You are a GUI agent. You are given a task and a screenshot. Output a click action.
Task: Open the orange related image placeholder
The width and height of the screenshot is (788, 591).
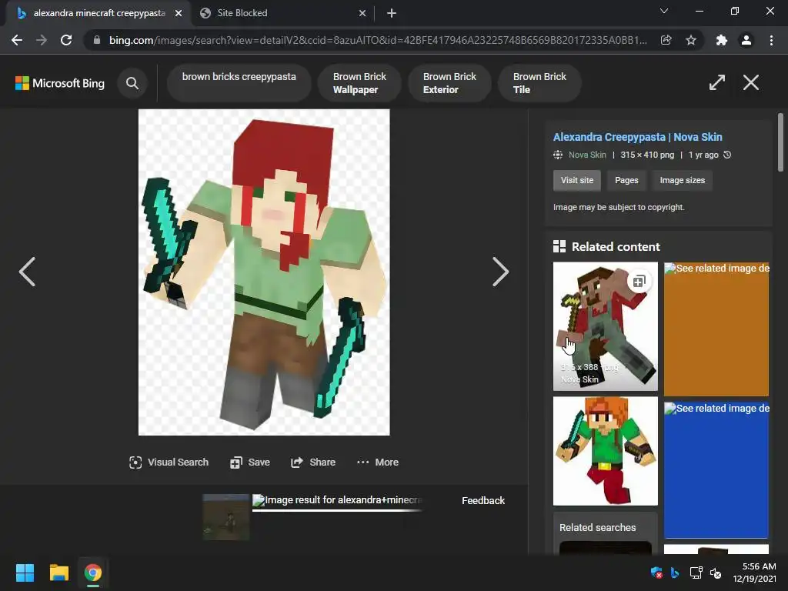tap(716, 329)
